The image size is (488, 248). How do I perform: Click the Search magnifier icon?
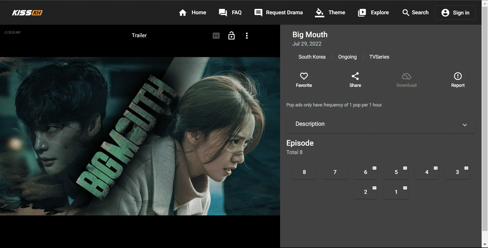tap(406, 12)
